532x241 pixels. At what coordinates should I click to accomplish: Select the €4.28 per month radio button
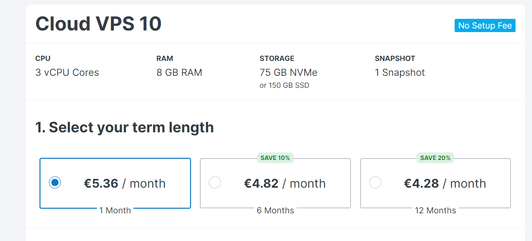(x=375, y=183)
